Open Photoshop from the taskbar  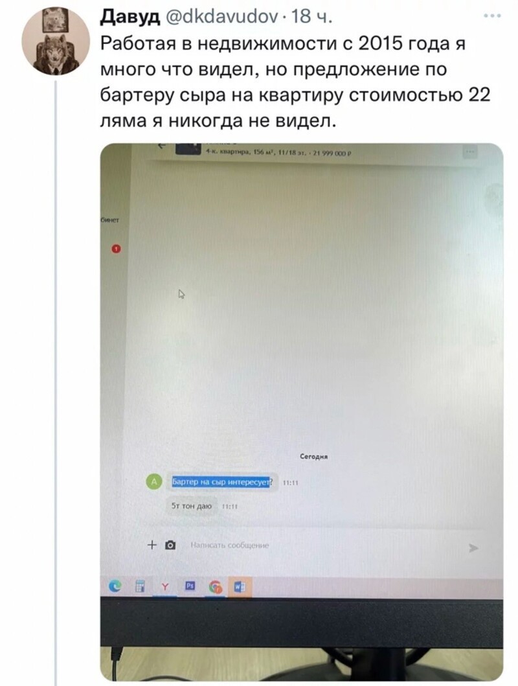pyautogui.click(x=190, y=586)
